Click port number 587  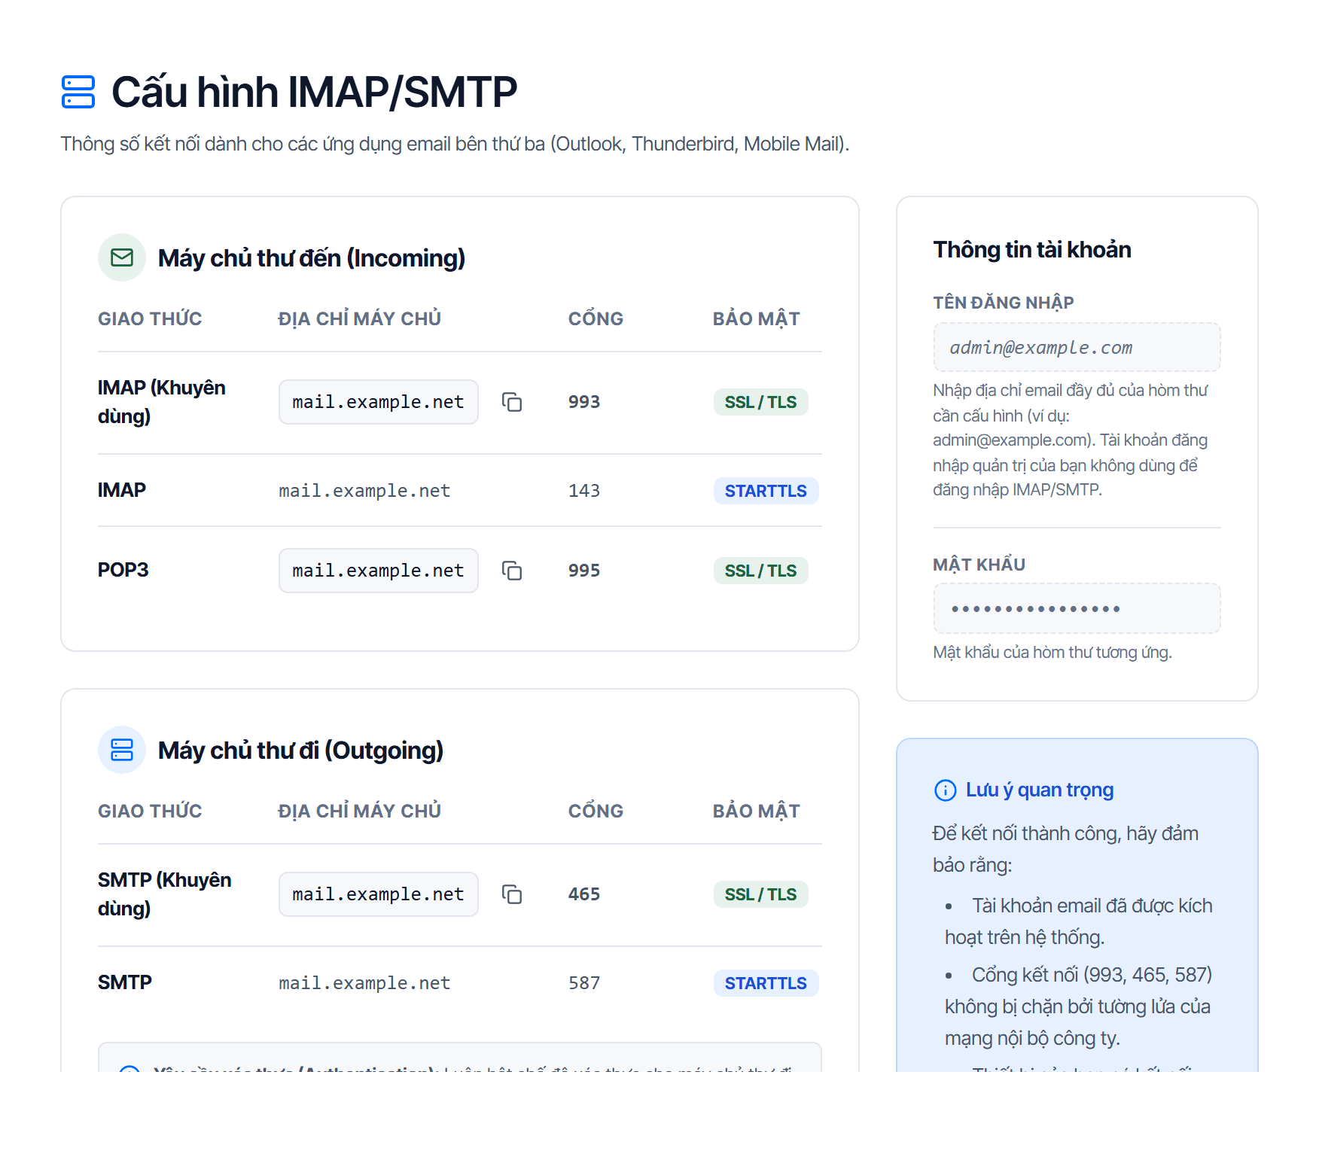click(x=584, y=983)
